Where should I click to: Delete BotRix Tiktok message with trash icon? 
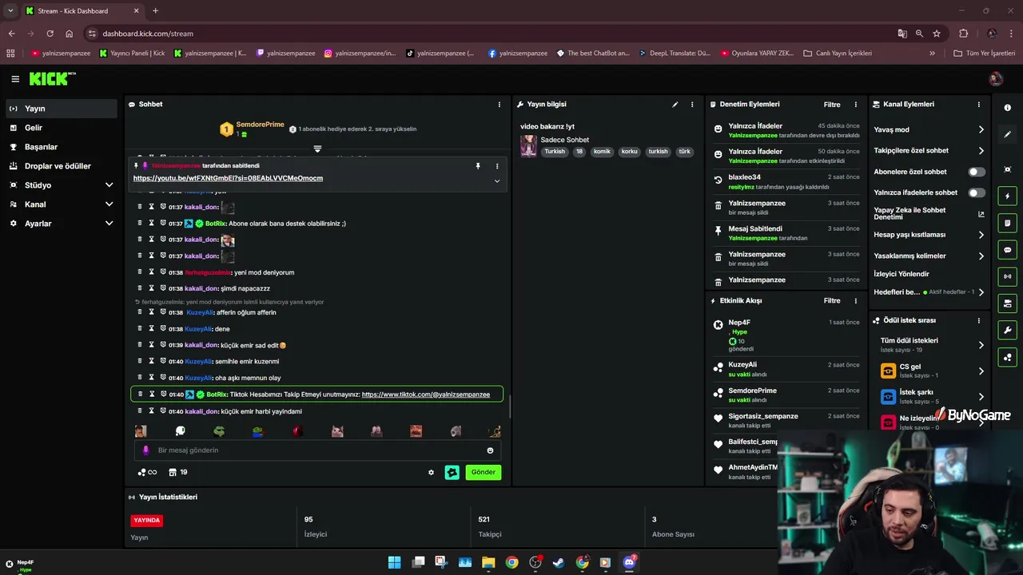[x=140, y=395]
